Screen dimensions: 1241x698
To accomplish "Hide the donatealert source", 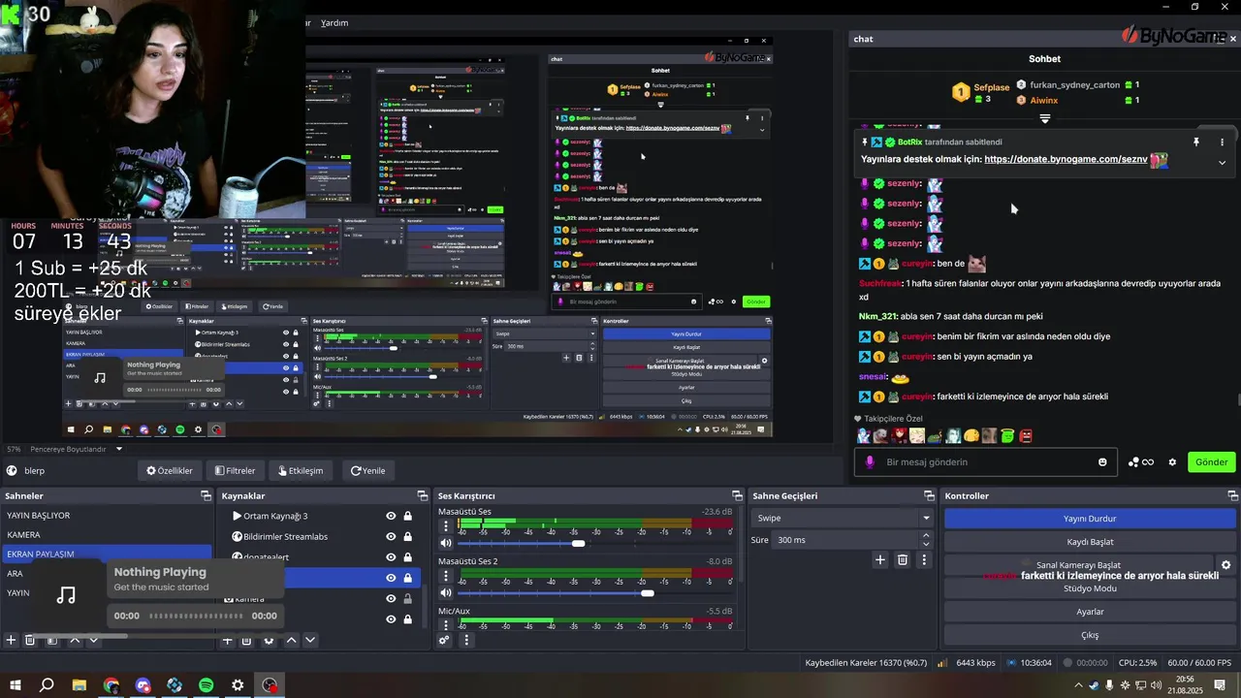I will (x=391, y=557).
